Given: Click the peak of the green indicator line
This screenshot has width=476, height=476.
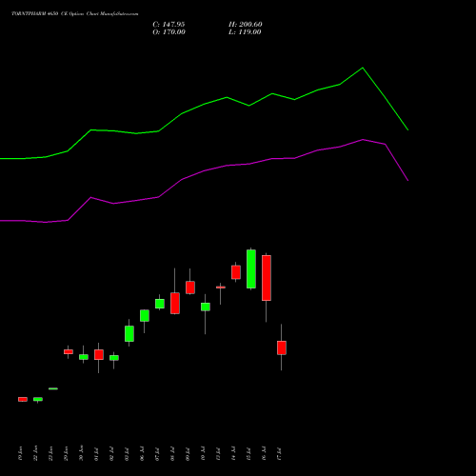Looking at the screenshot, I should point(363,68).
